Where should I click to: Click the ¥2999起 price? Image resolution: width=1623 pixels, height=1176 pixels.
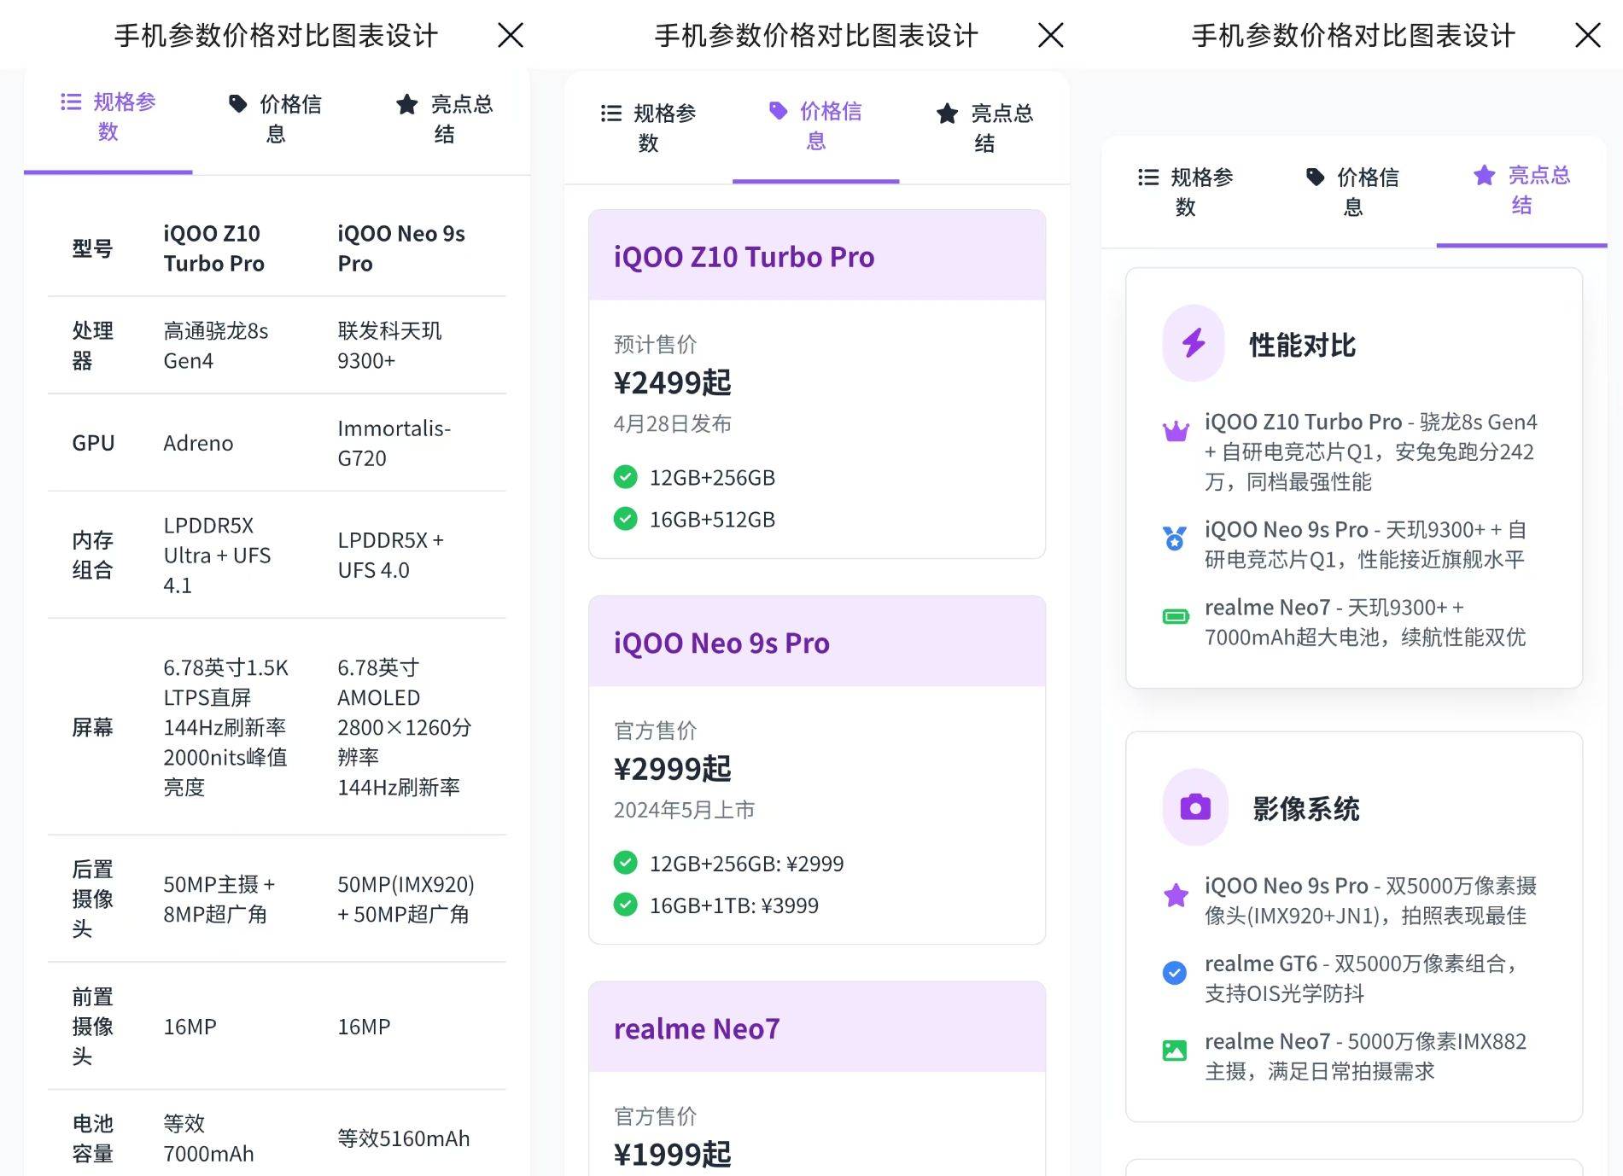coord(673,768)
